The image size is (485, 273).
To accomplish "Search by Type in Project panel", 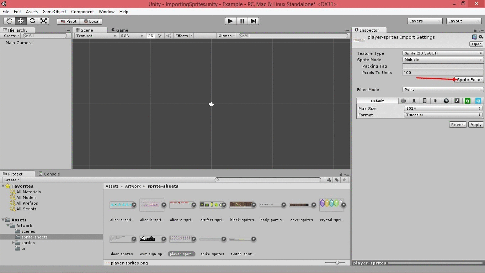I will [329, 180].
